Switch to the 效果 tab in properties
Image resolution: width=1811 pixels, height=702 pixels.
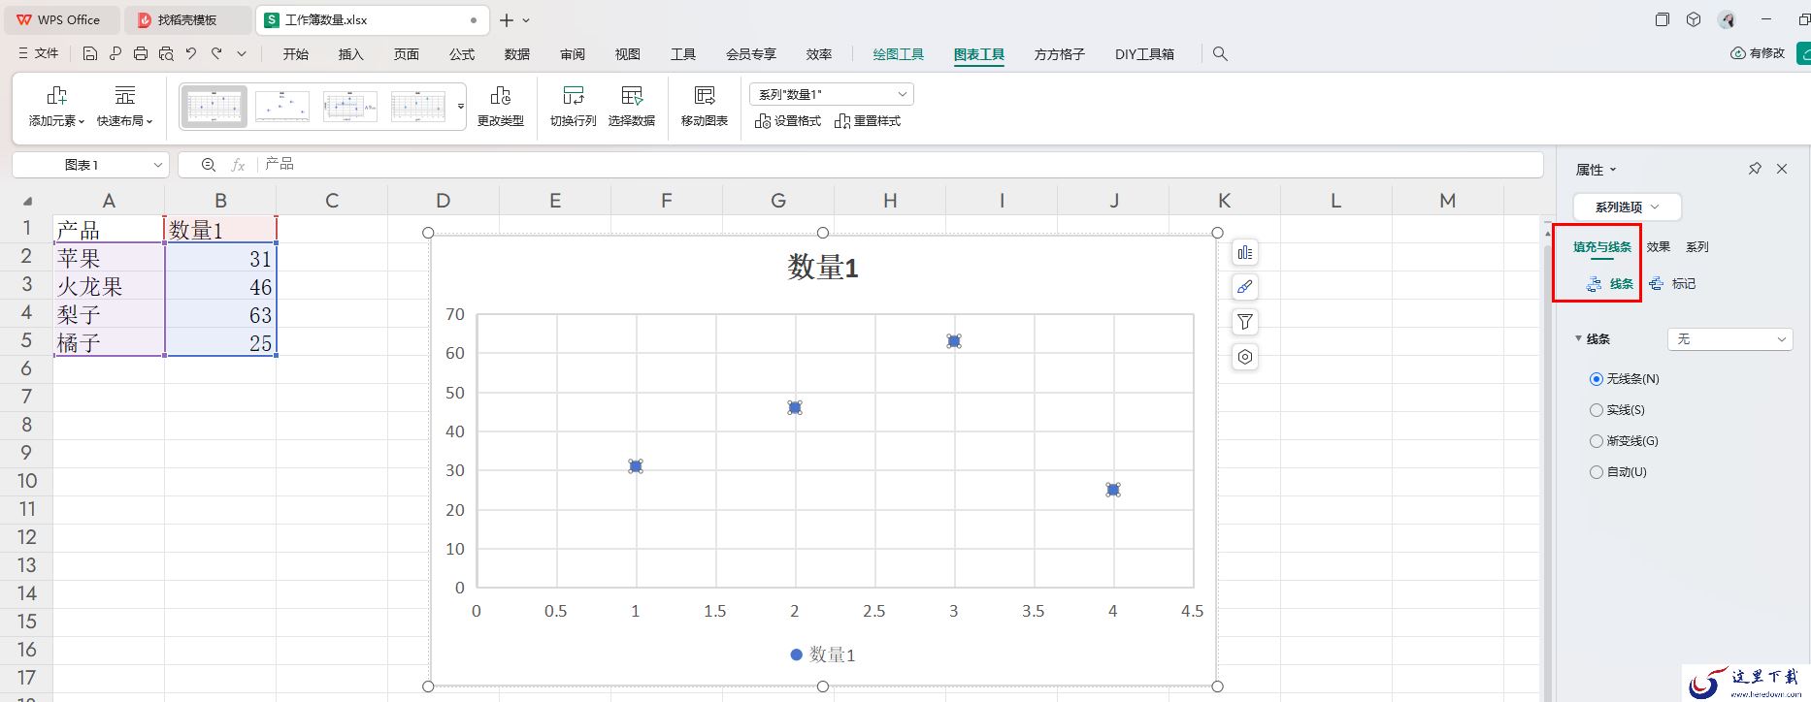(1659, 247)
